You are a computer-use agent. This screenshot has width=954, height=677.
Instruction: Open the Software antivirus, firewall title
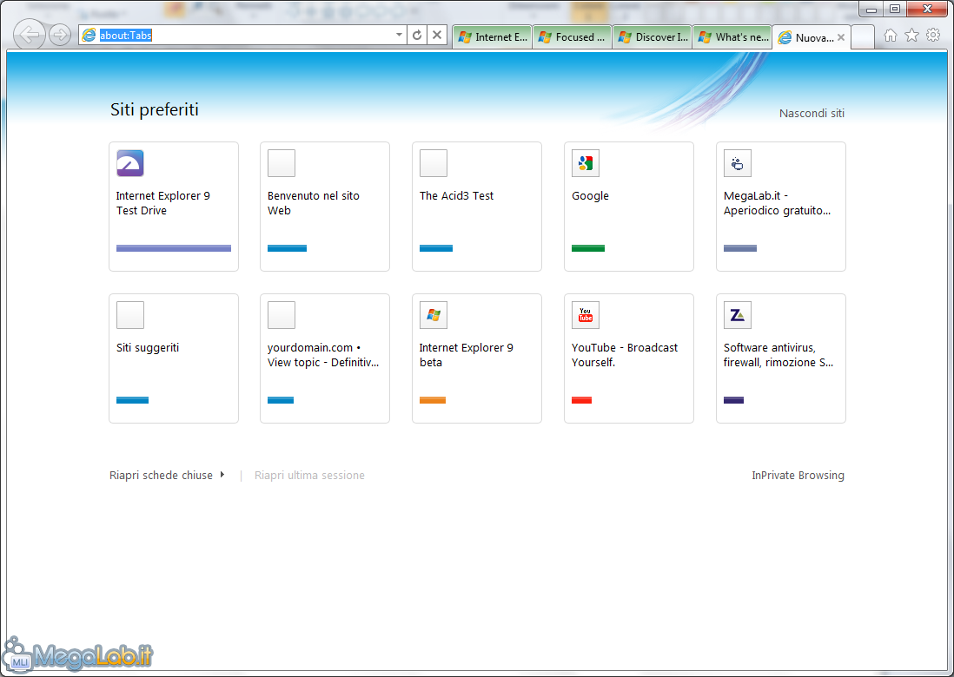click(778, 355)
